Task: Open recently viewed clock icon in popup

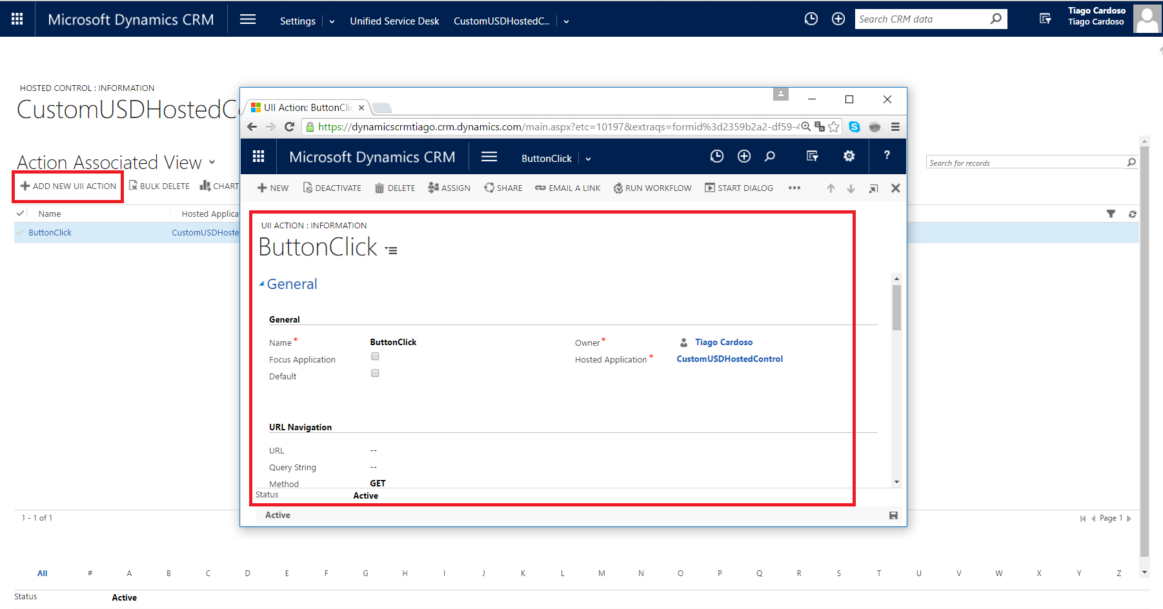Action: [716, 156]
